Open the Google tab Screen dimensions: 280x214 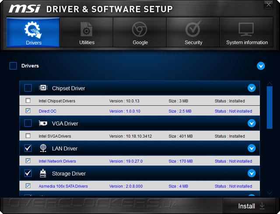click(140, 32)
